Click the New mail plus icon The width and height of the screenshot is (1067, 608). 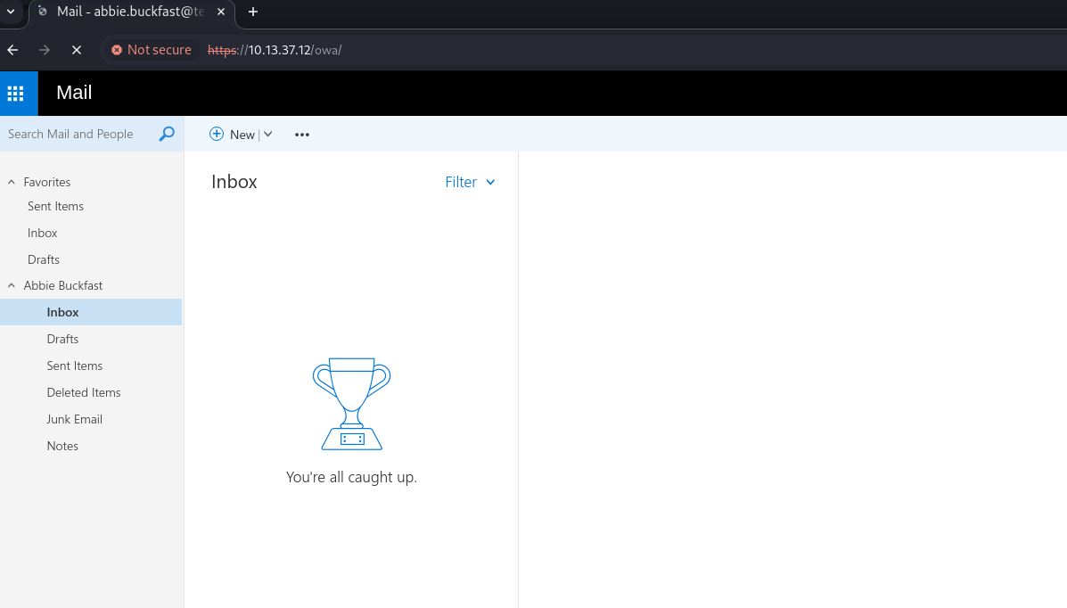pyautogui.click(x=217, y=134)
